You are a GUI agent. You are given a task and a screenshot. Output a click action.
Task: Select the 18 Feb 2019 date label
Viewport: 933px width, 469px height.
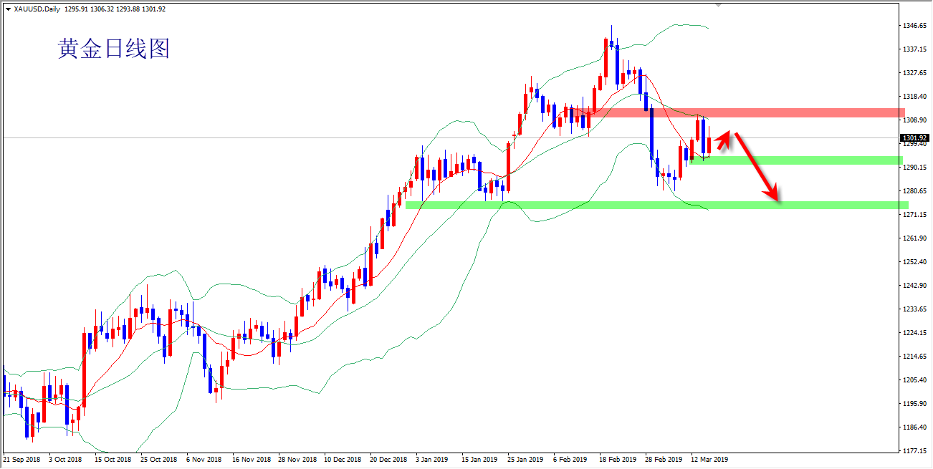coord(618,459)
